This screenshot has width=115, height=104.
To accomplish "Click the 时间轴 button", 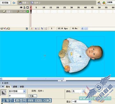I will tap(5, 3).
